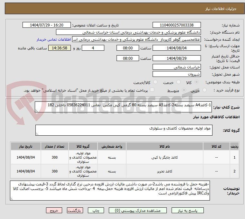Viewport: 245px width, 219px height.
Task: Click the request creator field غلامحسین گوهر
Action: pyautogui.click(x=137, y=39)
